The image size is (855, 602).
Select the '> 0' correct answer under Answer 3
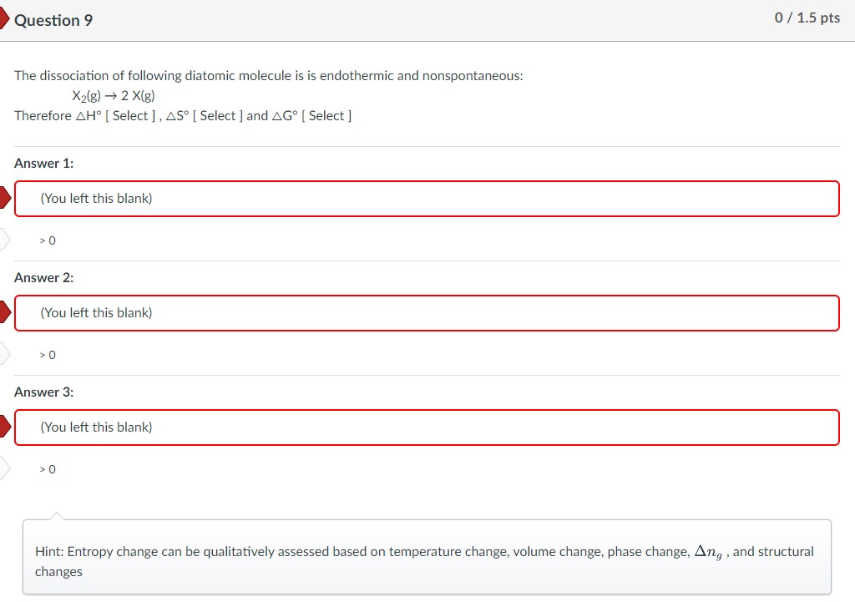pos(47,468)
